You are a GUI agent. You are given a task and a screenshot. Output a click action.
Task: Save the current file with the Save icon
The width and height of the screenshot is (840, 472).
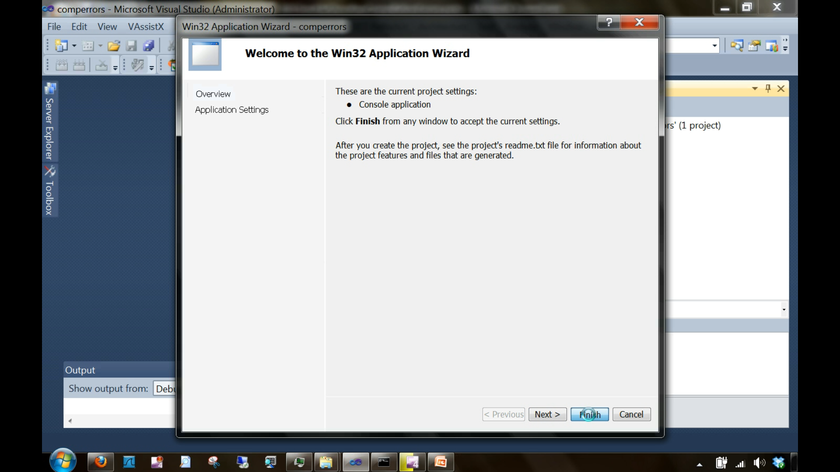[x=131, y=45]
